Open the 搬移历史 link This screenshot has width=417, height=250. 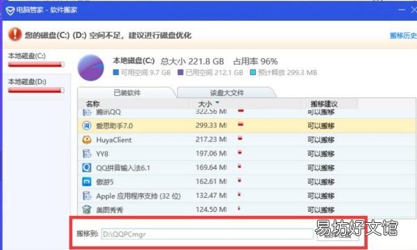coord(403,35)
